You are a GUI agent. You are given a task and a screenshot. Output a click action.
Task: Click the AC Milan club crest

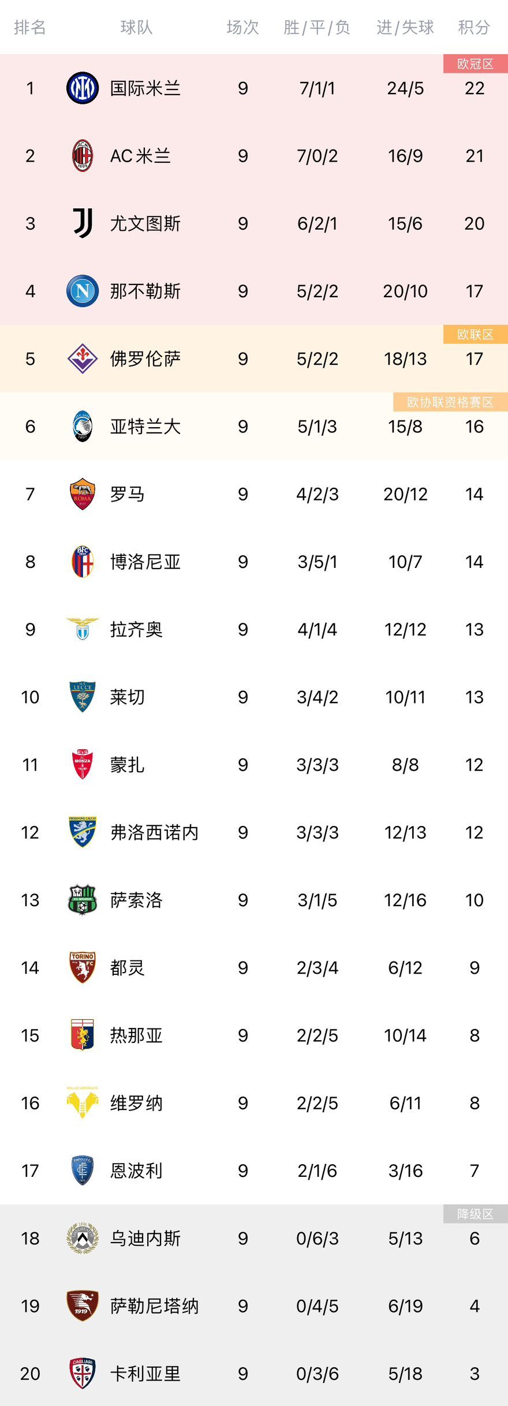(83, 156)
